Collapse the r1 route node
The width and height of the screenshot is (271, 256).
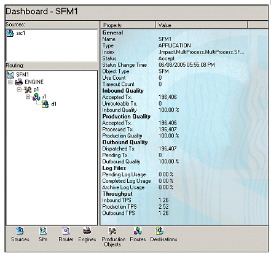point(28,96)
